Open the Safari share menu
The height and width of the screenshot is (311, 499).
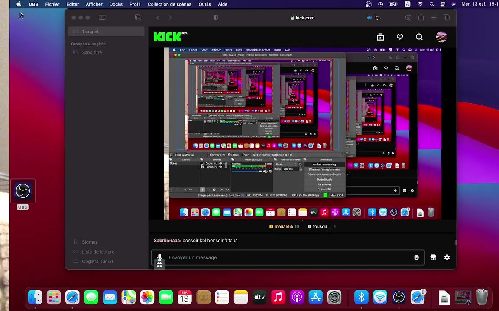coord(421,17)
